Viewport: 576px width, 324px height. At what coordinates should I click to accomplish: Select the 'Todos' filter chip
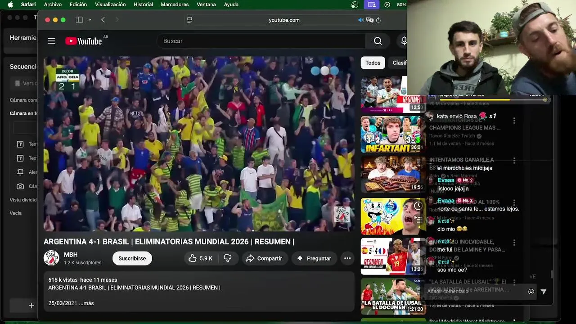(x=373, y=63)
